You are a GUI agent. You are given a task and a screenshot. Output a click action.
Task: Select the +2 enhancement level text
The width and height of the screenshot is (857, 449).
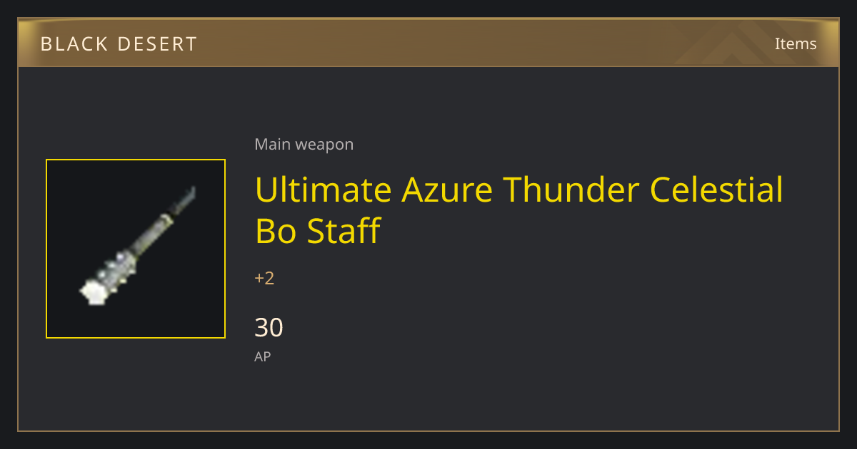(264, 278)
